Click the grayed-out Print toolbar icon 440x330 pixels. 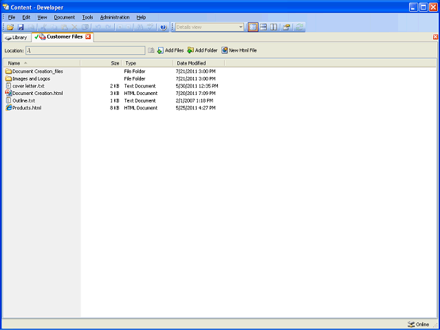click(x=31, y=27)
